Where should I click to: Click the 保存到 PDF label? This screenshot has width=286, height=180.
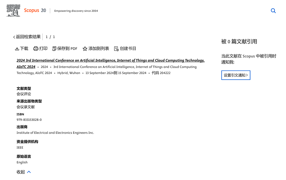click(x=67, y=48)
